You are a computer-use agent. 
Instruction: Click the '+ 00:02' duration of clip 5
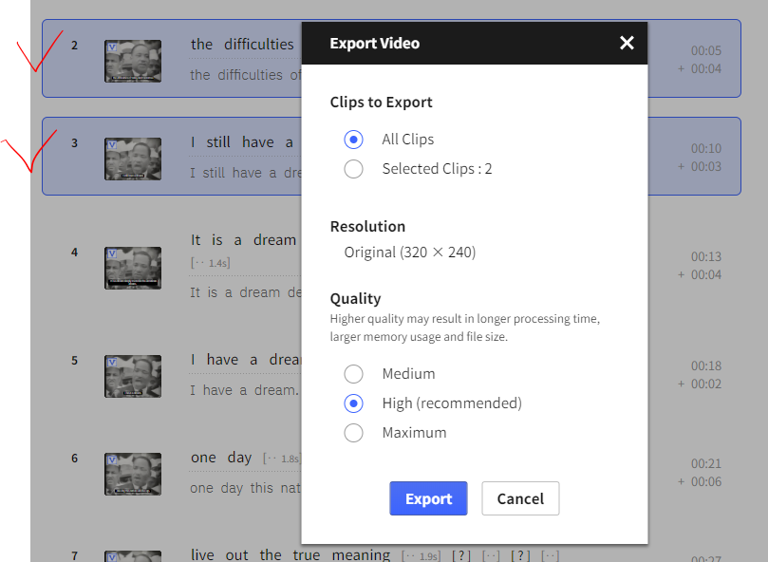700,384
